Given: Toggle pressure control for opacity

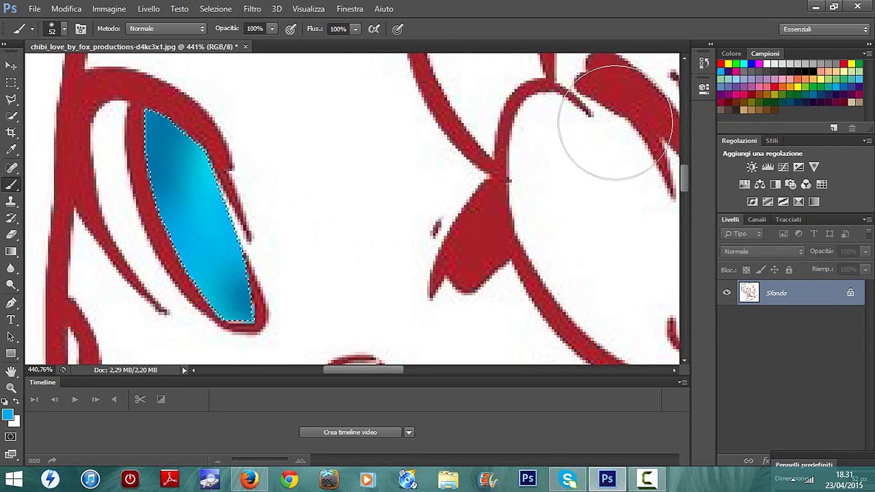Looking at the screenshot, I should (291, 29).
